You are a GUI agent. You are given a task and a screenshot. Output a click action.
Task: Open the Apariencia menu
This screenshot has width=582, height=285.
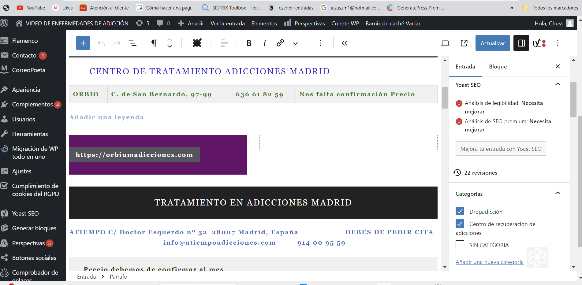coord(26,90)
